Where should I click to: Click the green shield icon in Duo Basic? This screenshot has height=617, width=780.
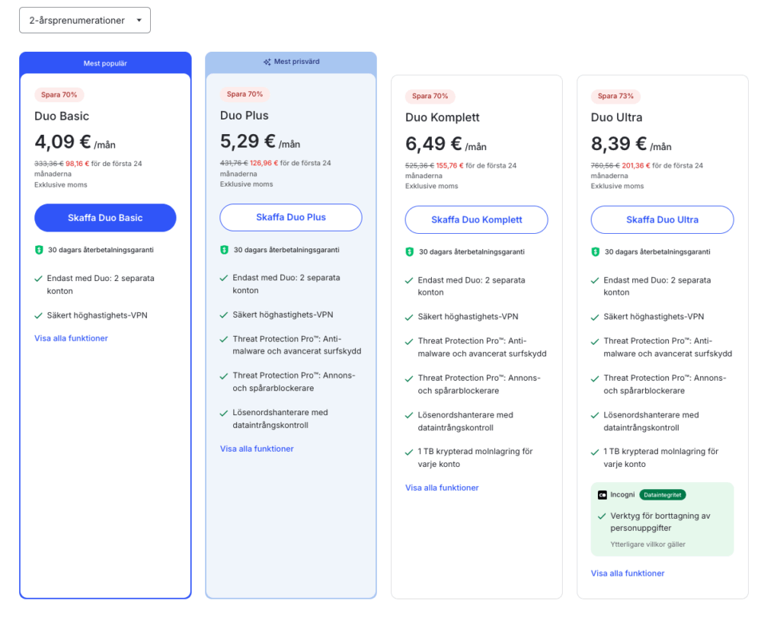(x=39, y=250)
